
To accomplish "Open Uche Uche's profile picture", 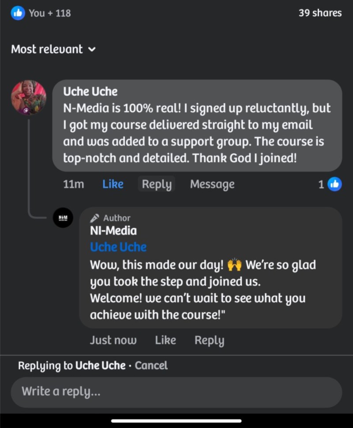I will point(28,98).
